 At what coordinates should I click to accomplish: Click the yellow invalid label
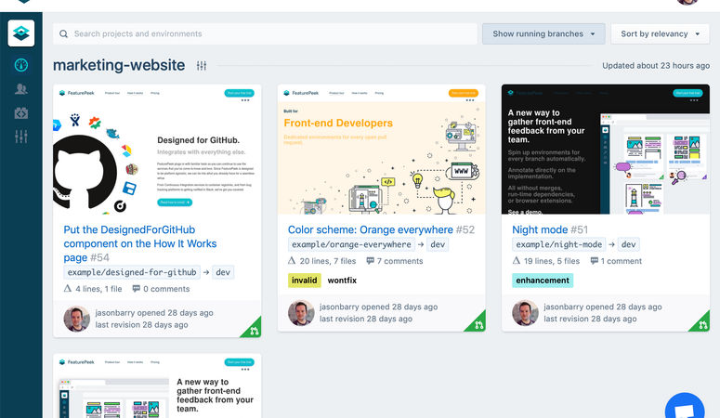click(x=304, y=281)
